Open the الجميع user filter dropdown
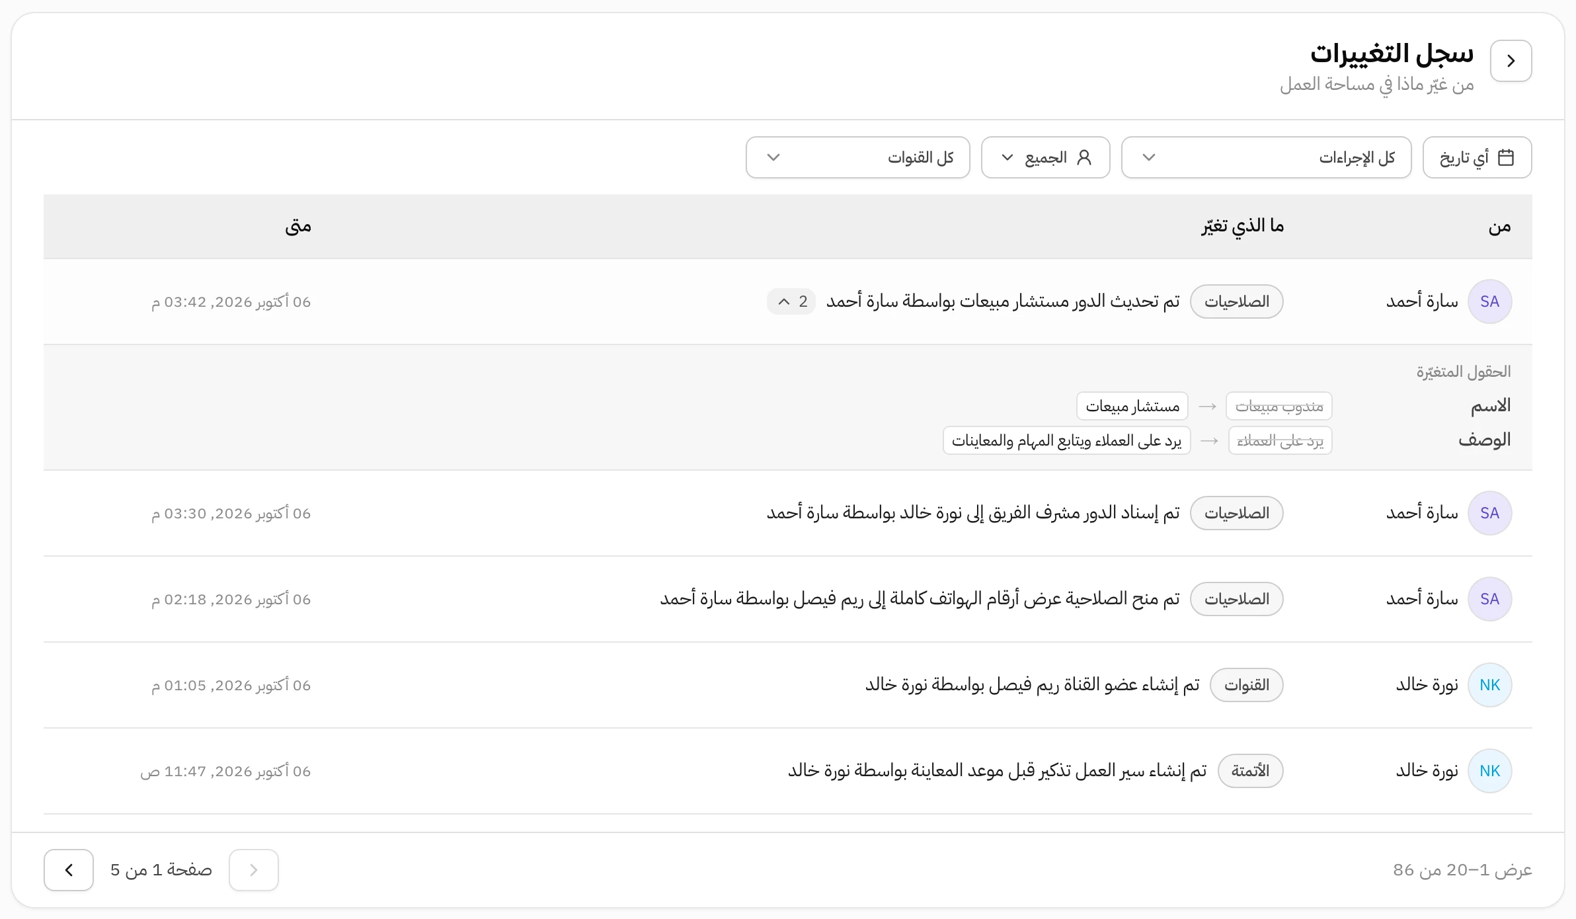This screenshot has height=919, width=1576. (x=1045, y=157)
